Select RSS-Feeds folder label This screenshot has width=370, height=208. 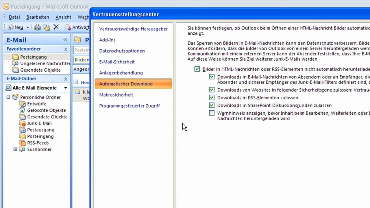tap(38, 143)
